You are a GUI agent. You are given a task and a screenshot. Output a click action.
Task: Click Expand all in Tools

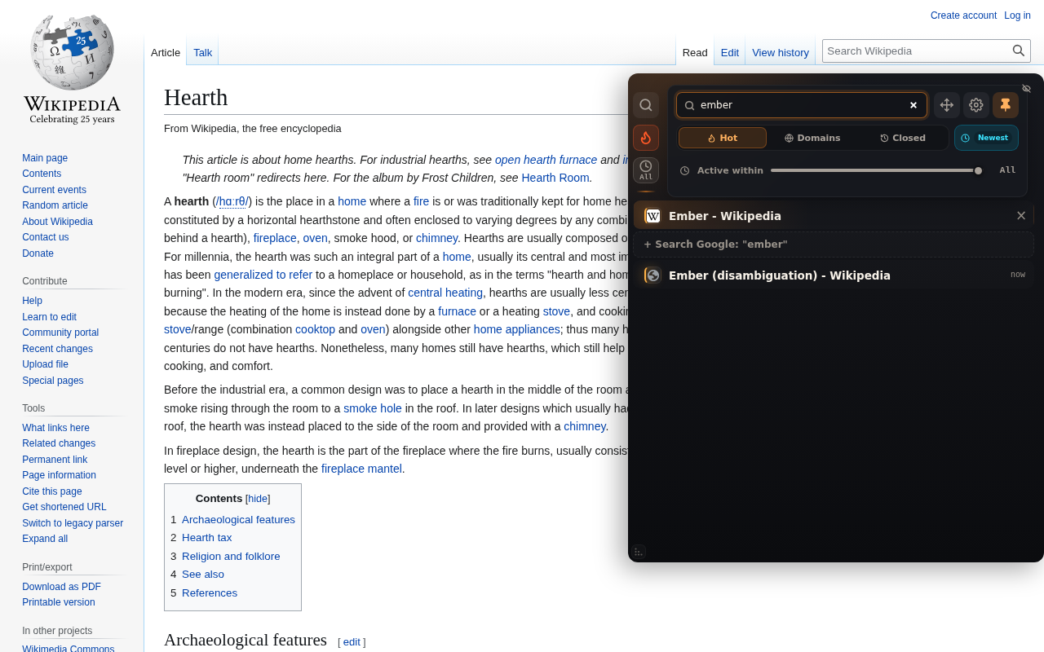point(45,539)
